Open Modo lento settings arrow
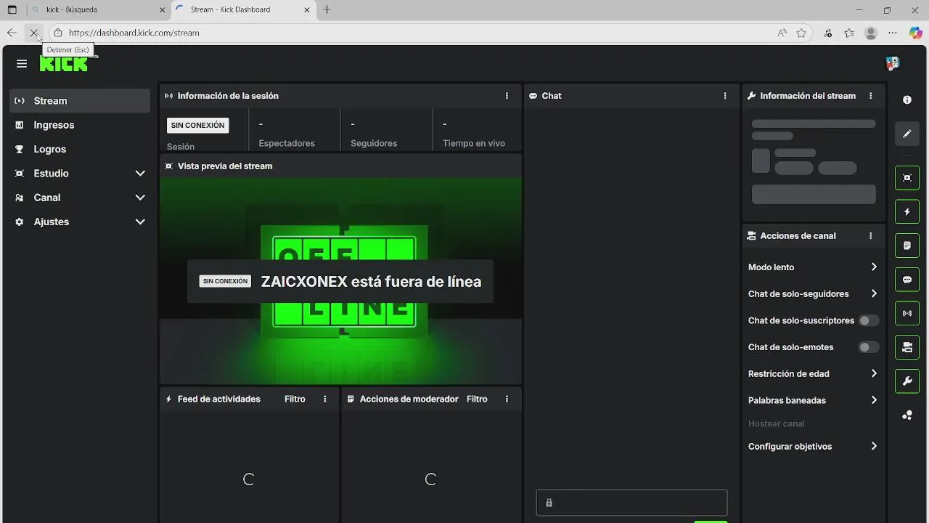The image size is (929, 523). 874,267
